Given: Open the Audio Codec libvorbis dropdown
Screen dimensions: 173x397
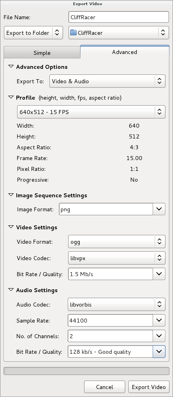Looking at the screenshot, I should [116, 304].
